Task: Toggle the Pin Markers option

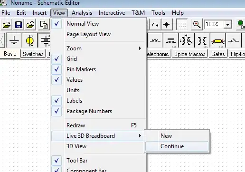Action: [98, 69]
